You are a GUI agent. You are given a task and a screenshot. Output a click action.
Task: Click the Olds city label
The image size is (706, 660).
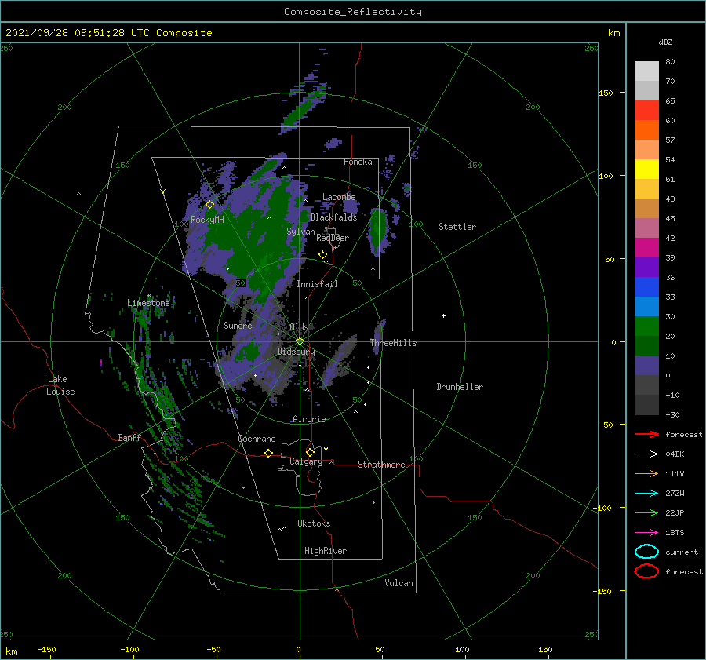pos(299,327)
